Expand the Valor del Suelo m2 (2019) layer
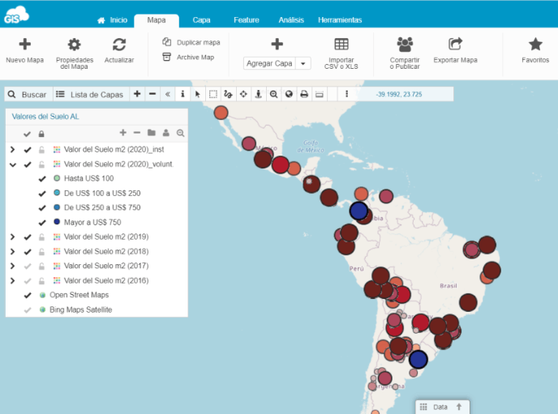This screenshot has width=558, height=414. click(12, 237)
